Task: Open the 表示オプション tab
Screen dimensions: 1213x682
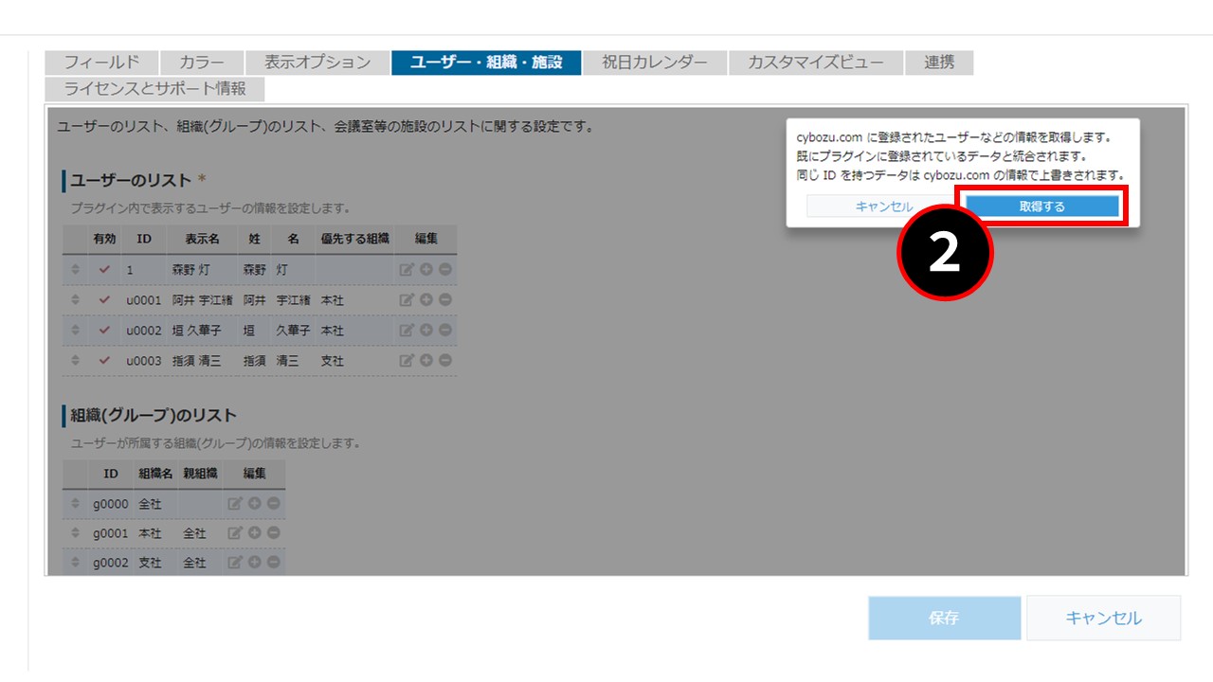Action: pyautogui.click(x=317, y=63)
